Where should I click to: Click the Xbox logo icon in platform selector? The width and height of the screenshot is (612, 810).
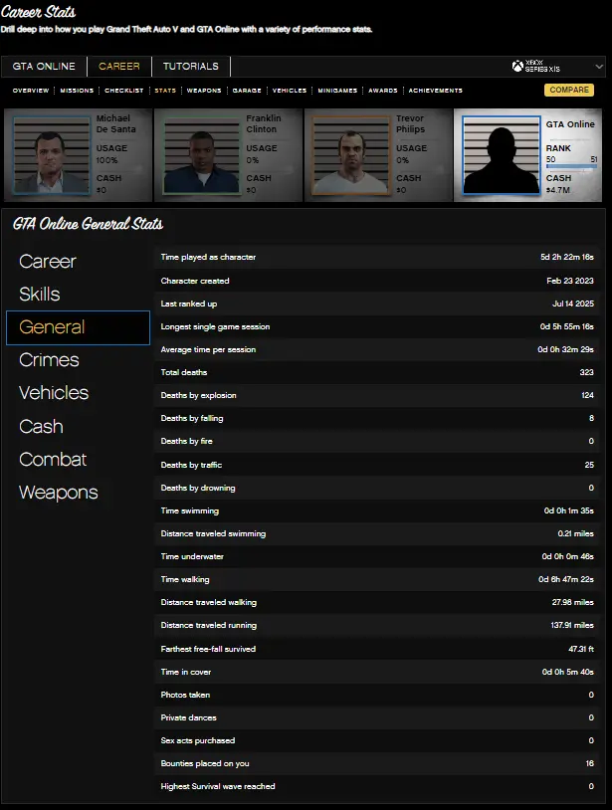(x=517, y=66)
